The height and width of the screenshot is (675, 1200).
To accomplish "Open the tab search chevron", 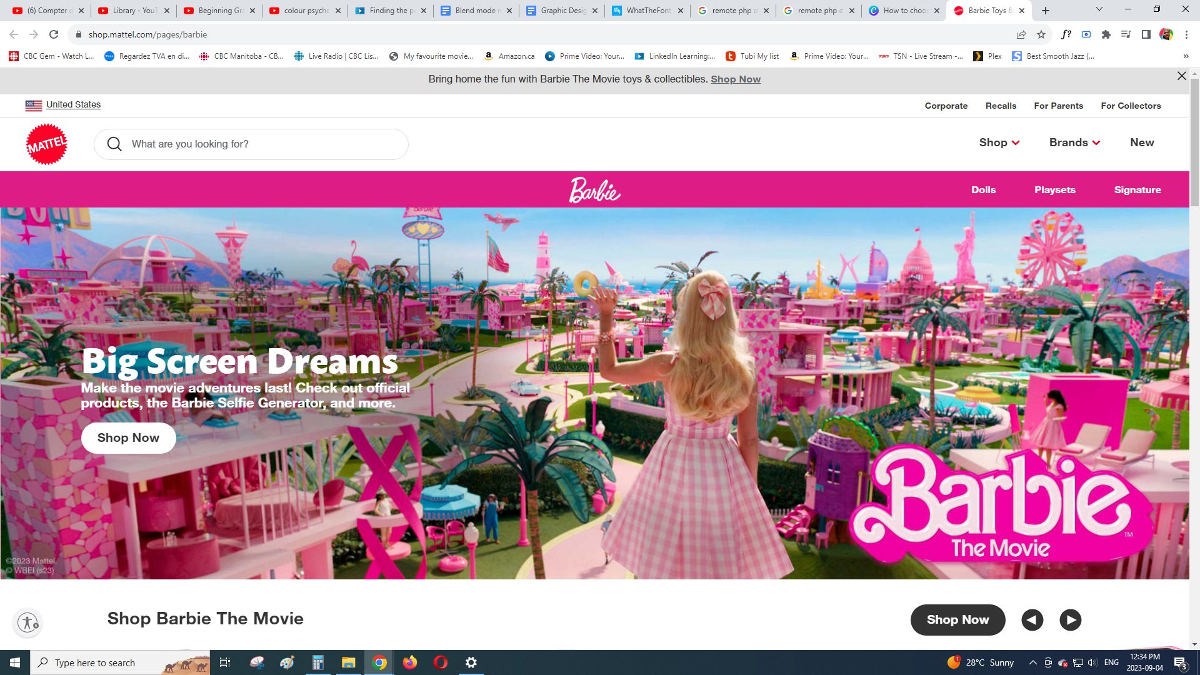I will point(1099,9).
